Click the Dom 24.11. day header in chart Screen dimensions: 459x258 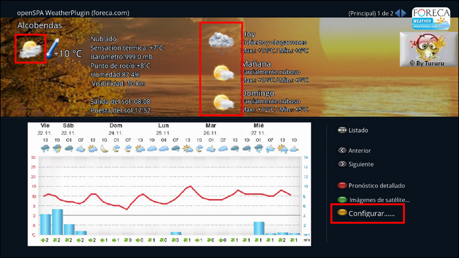tap(116, 129)
